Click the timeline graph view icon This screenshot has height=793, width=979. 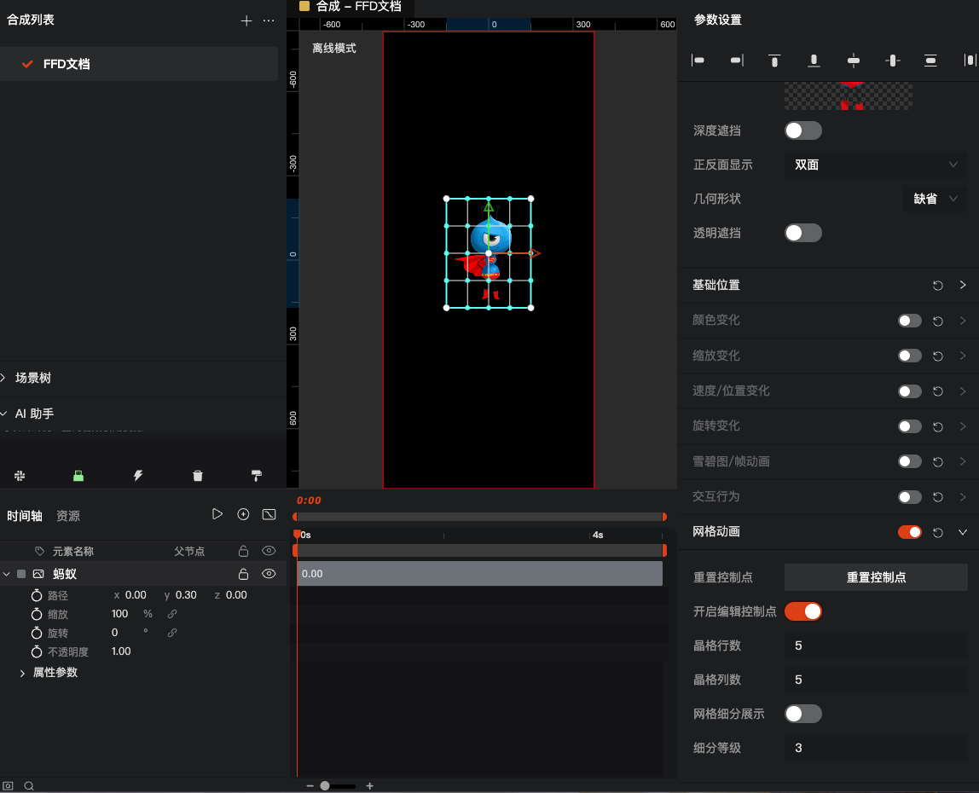pos(269,514)
